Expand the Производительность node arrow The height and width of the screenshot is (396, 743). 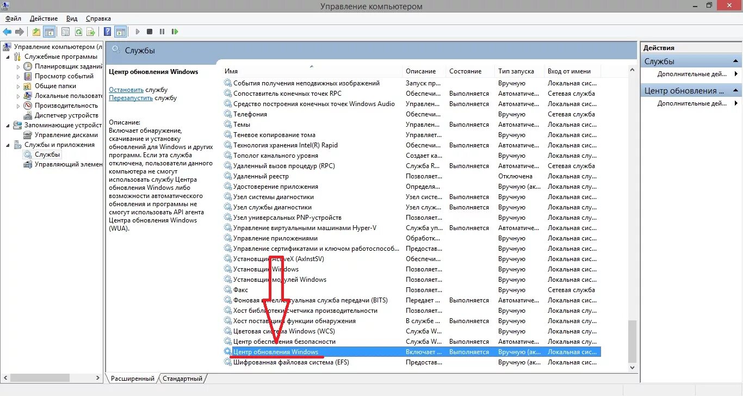18,106
